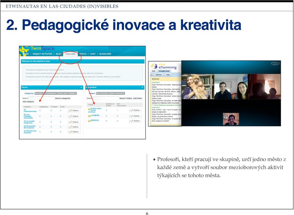The height and width of the screenshot is (215, 294).
Task: Click the Add category button
Action: (x=28, y=102)
